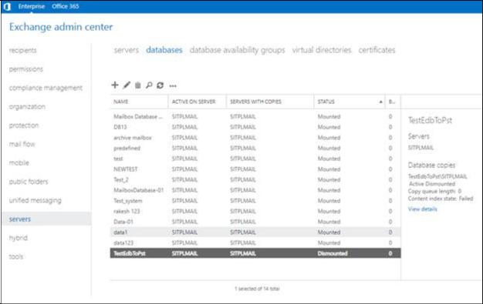Select the TestEdbToPst database row
The height and width of the screenshot is (304, 483).
pyautogui.click(x=255, y=253)
